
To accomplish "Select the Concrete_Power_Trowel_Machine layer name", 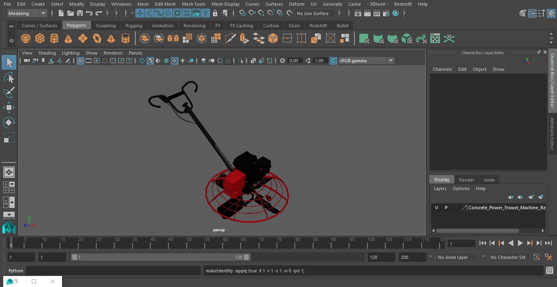I will (x=507, y=208).
